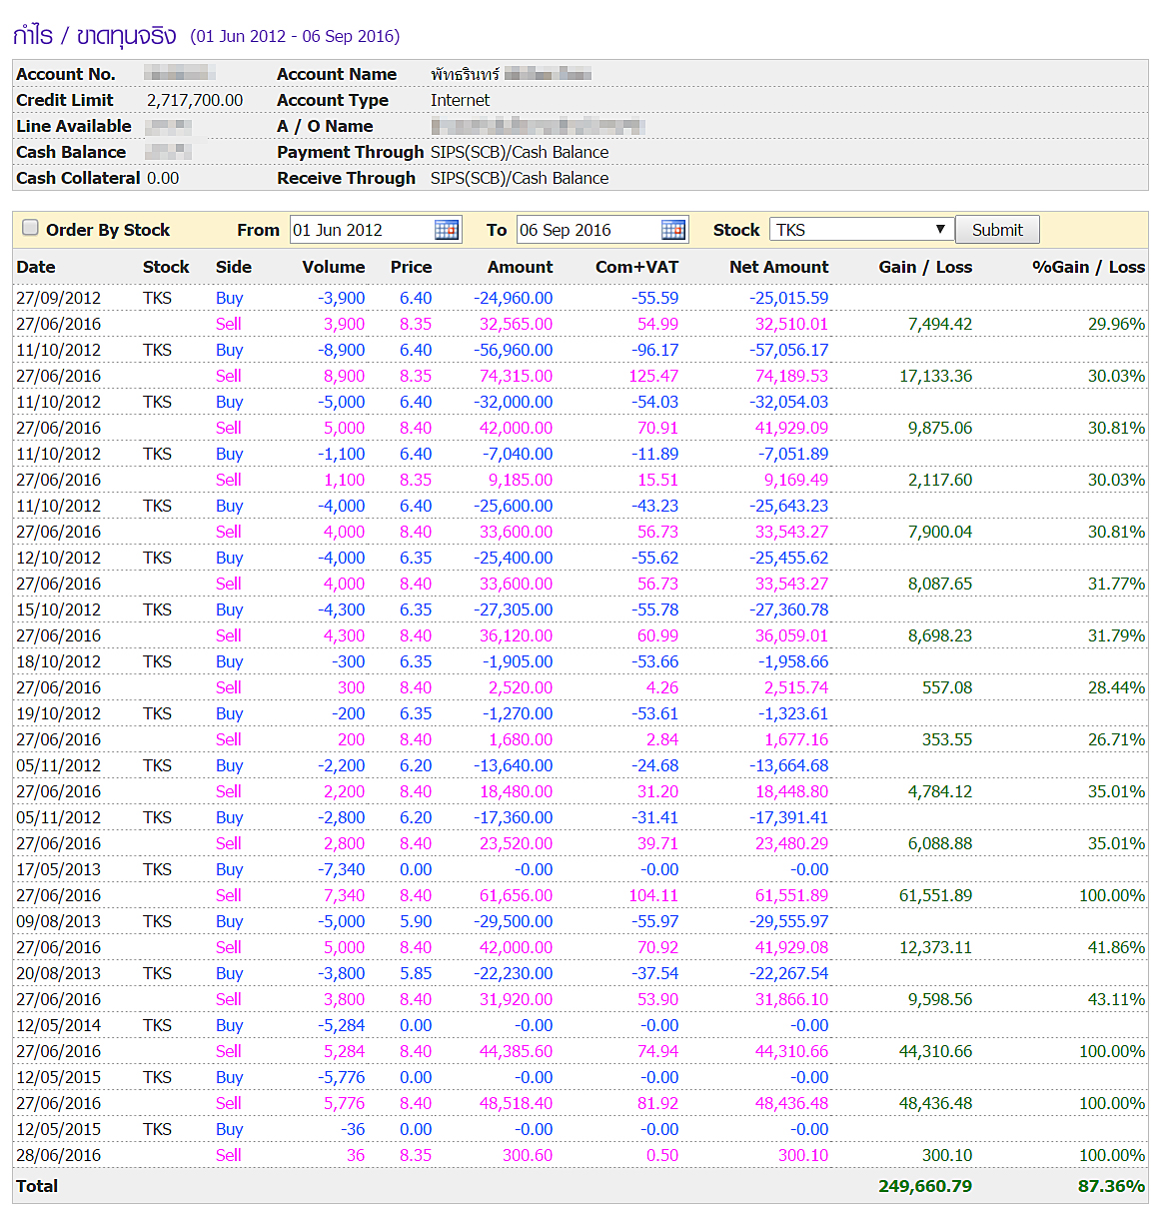Click the Sell entry dated 28/06/2016
The height and width of the screenshot is (1216, 1173).
tap(228, 1155)
